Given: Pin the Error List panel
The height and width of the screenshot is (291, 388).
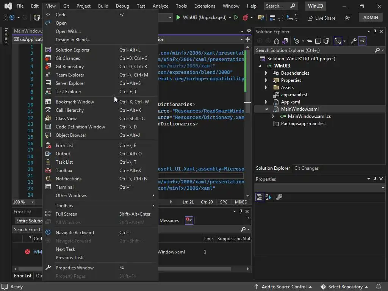Looking at the screenshot, I should (241, 211).
